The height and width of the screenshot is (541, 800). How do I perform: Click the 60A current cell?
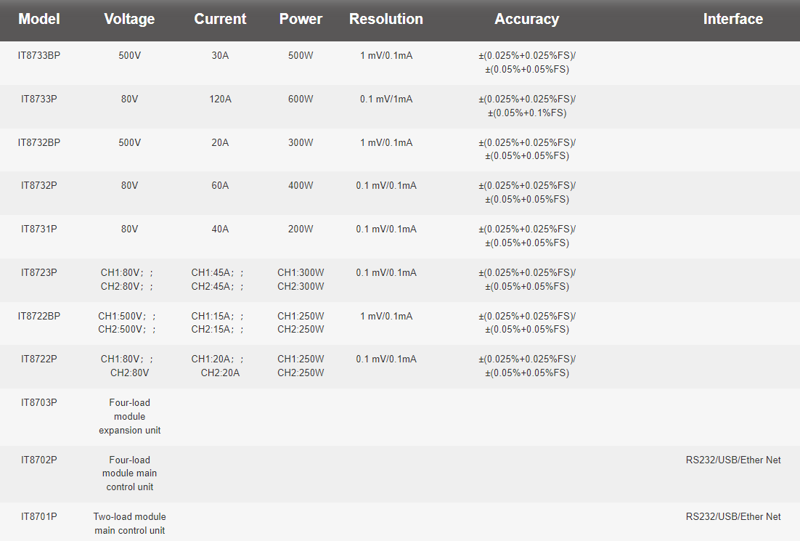tap(221, 185)
